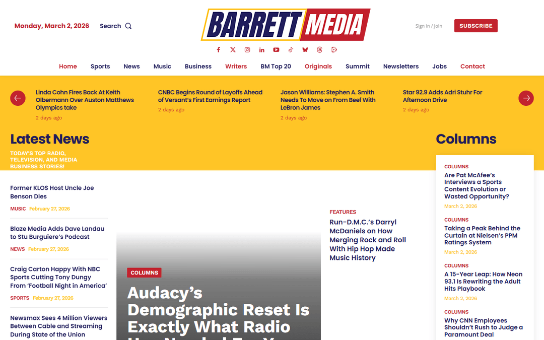Image resolution: width=544 pixels, height=340 pixels.
Task: Click COLUMNS tag above CNN Employees article
Action: 456,312
